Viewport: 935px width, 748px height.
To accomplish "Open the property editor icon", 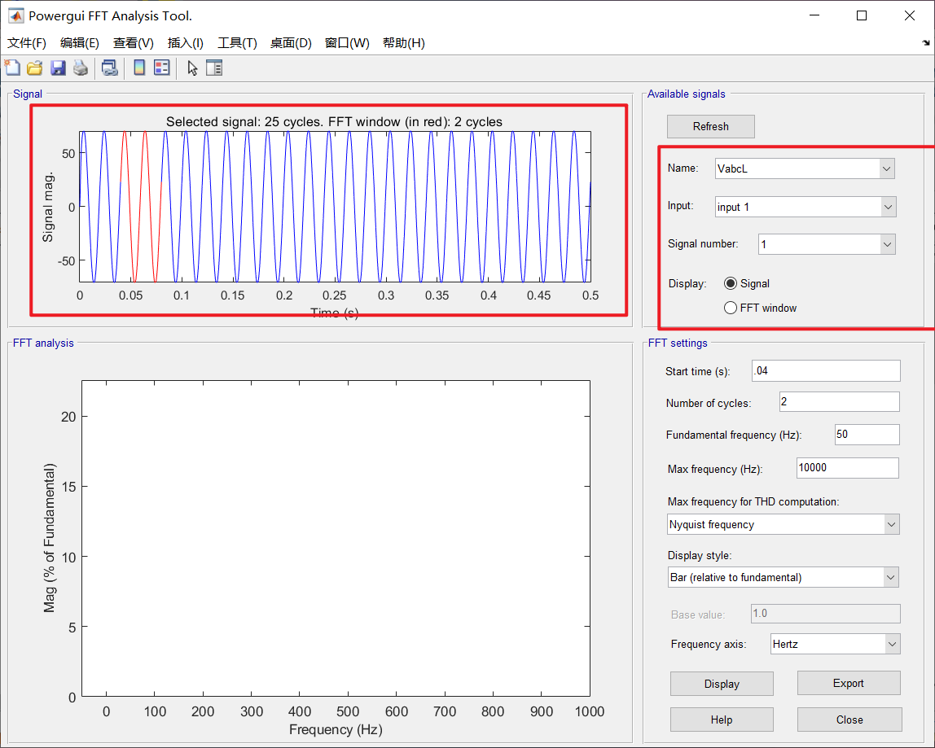I will (x=214, y=68).
